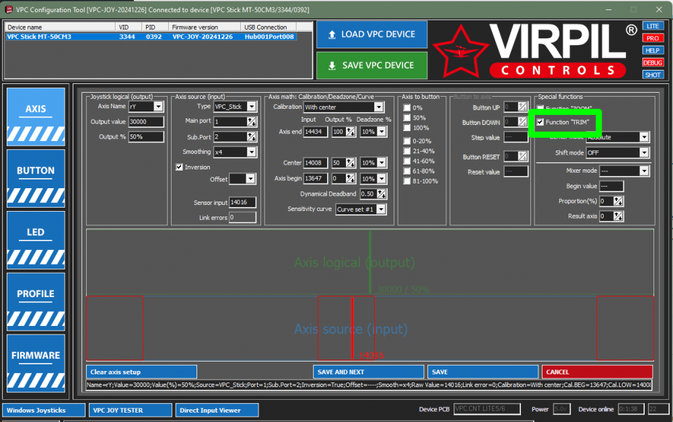673x422 pixels.
Task: Open the Shift mode dropdown
Action: (x=644, y=153)
